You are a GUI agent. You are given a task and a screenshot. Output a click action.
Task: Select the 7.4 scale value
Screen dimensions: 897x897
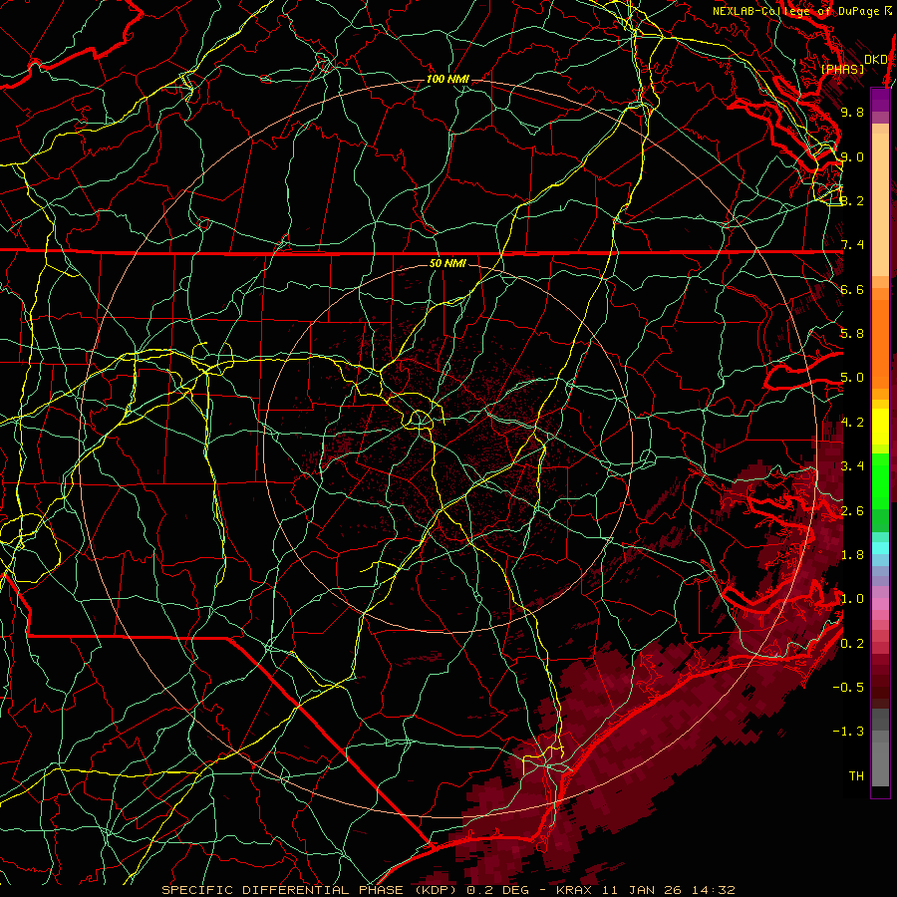852,245
